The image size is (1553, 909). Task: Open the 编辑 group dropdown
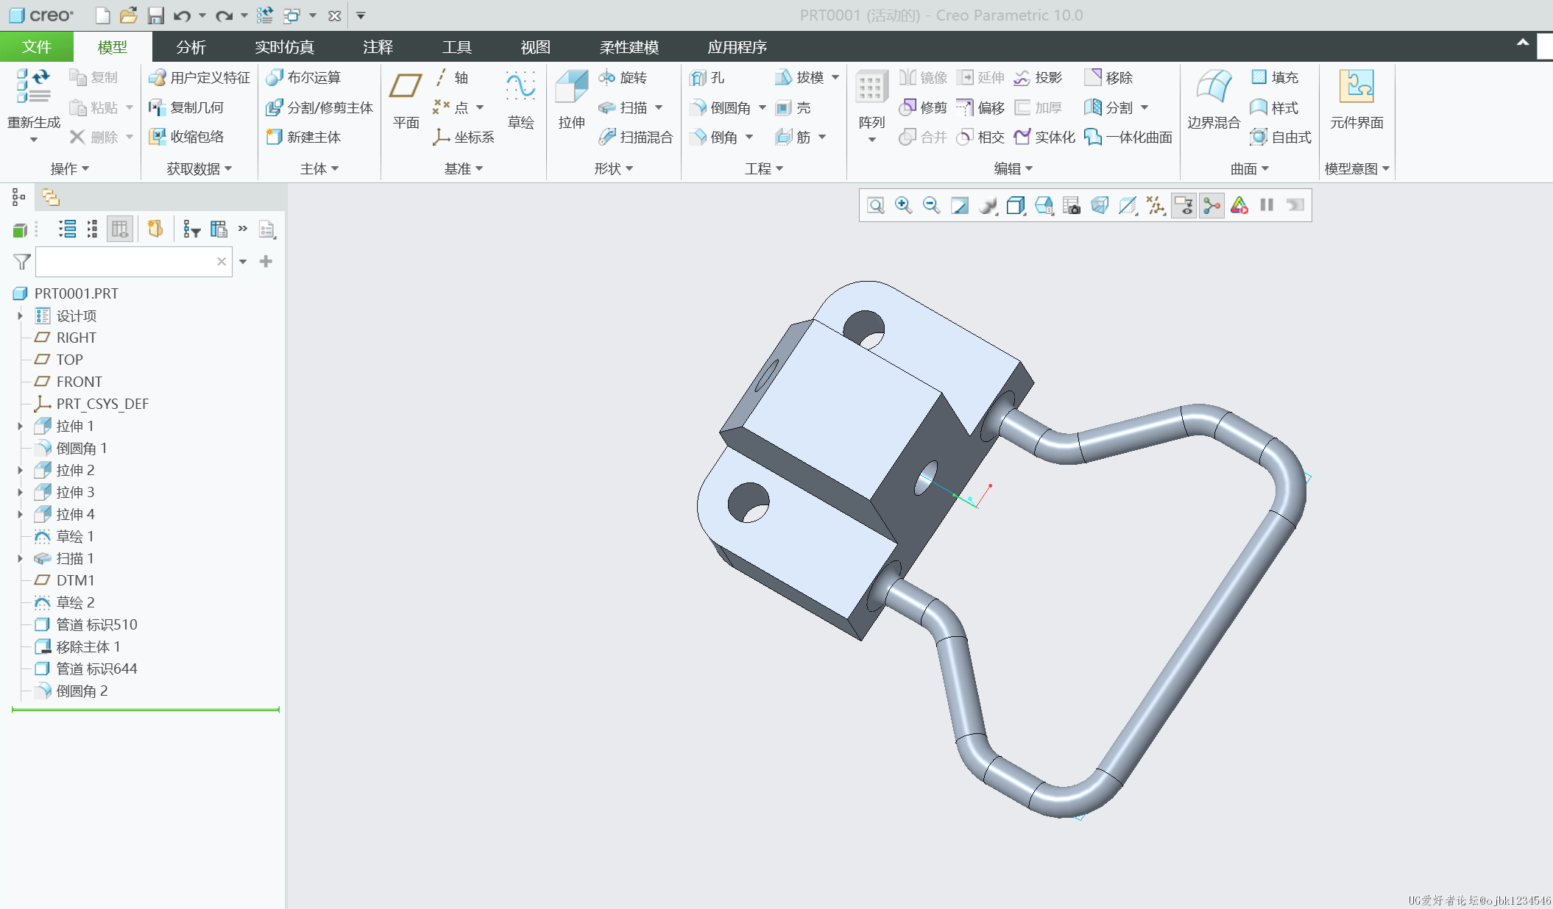(x=1013, y=168)
